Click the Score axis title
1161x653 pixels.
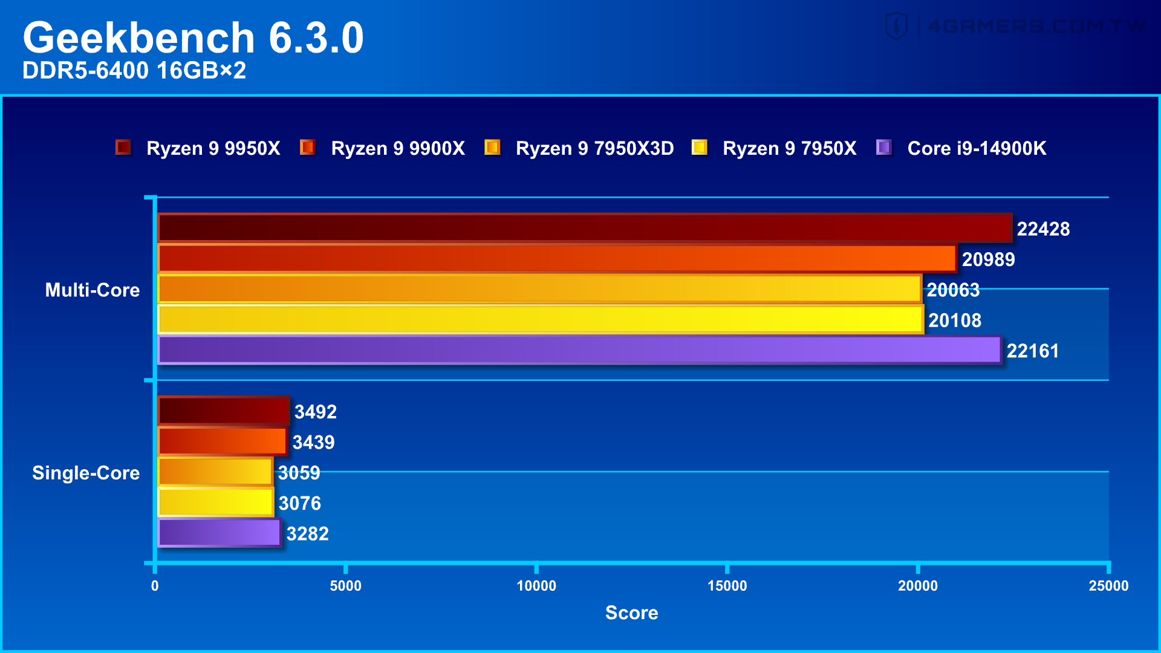tap(632, 613)
